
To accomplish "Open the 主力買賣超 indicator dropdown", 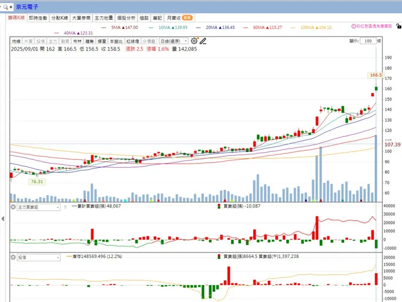I will [x=39, y=207].
